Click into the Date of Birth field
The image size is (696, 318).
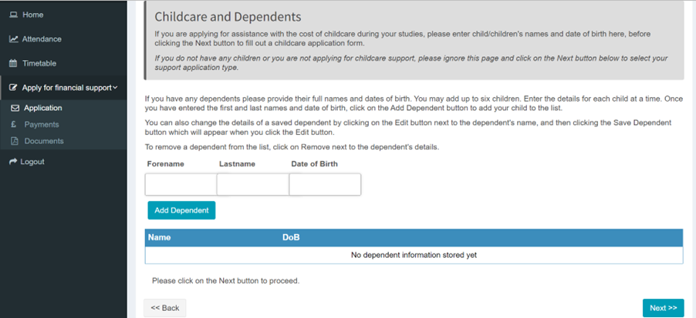(x=325, y=185)
